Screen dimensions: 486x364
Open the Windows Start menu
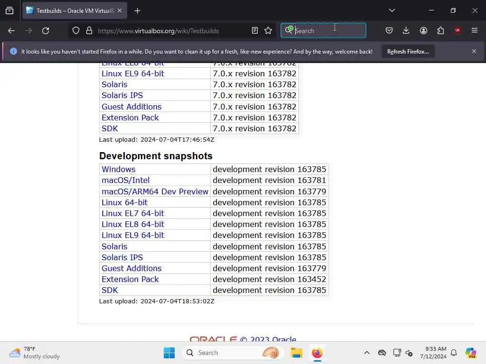(x=169, y=353)
